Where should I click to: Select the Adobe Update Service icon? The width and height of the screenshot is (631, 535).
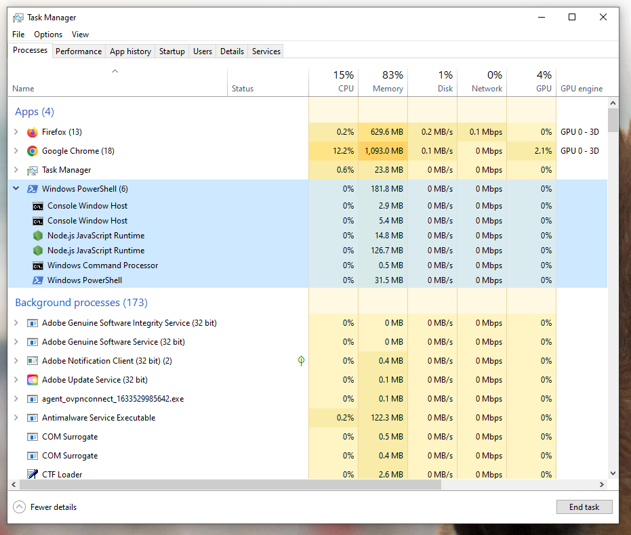(x=32, y=380)
